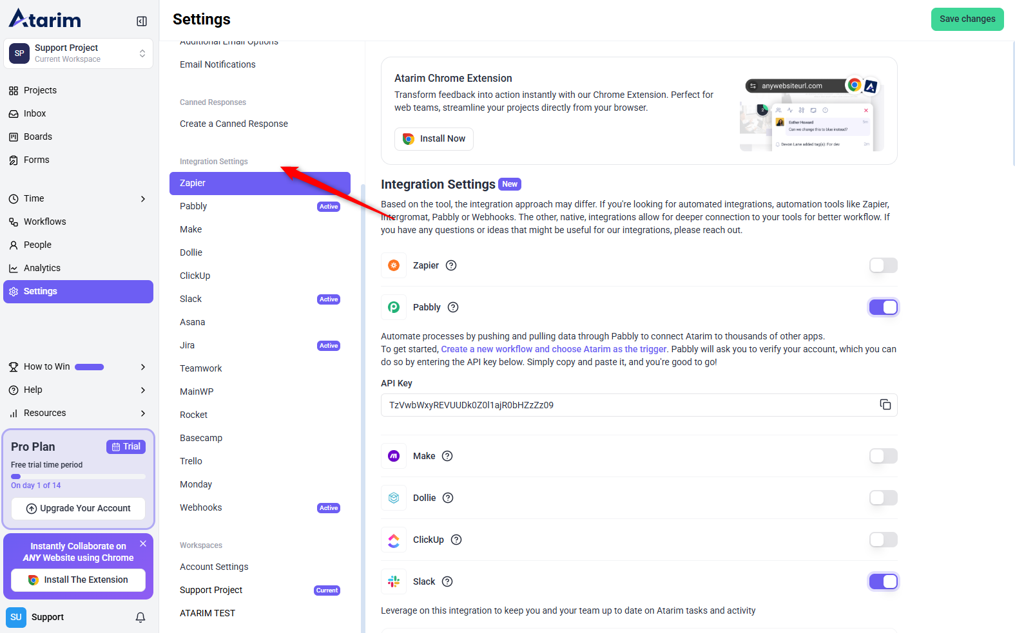1015x633 pixels.
Task: Click help icon next to Pabbly
Action: [x=453, y=307]
